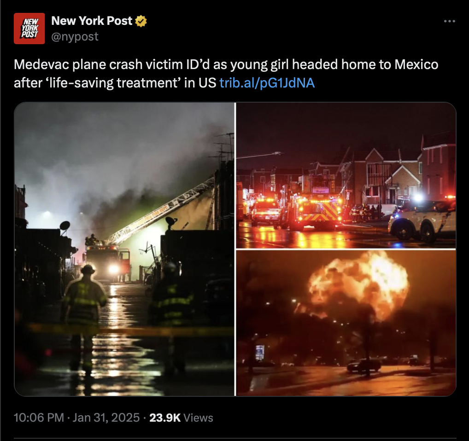
Task: Click the New York Post display name
Action: pyautogui.click(x=92, y=21)
